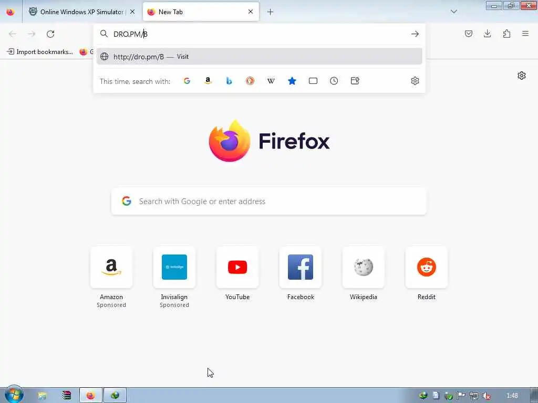Open the Extensions puzzle icon

click(506, 34)
